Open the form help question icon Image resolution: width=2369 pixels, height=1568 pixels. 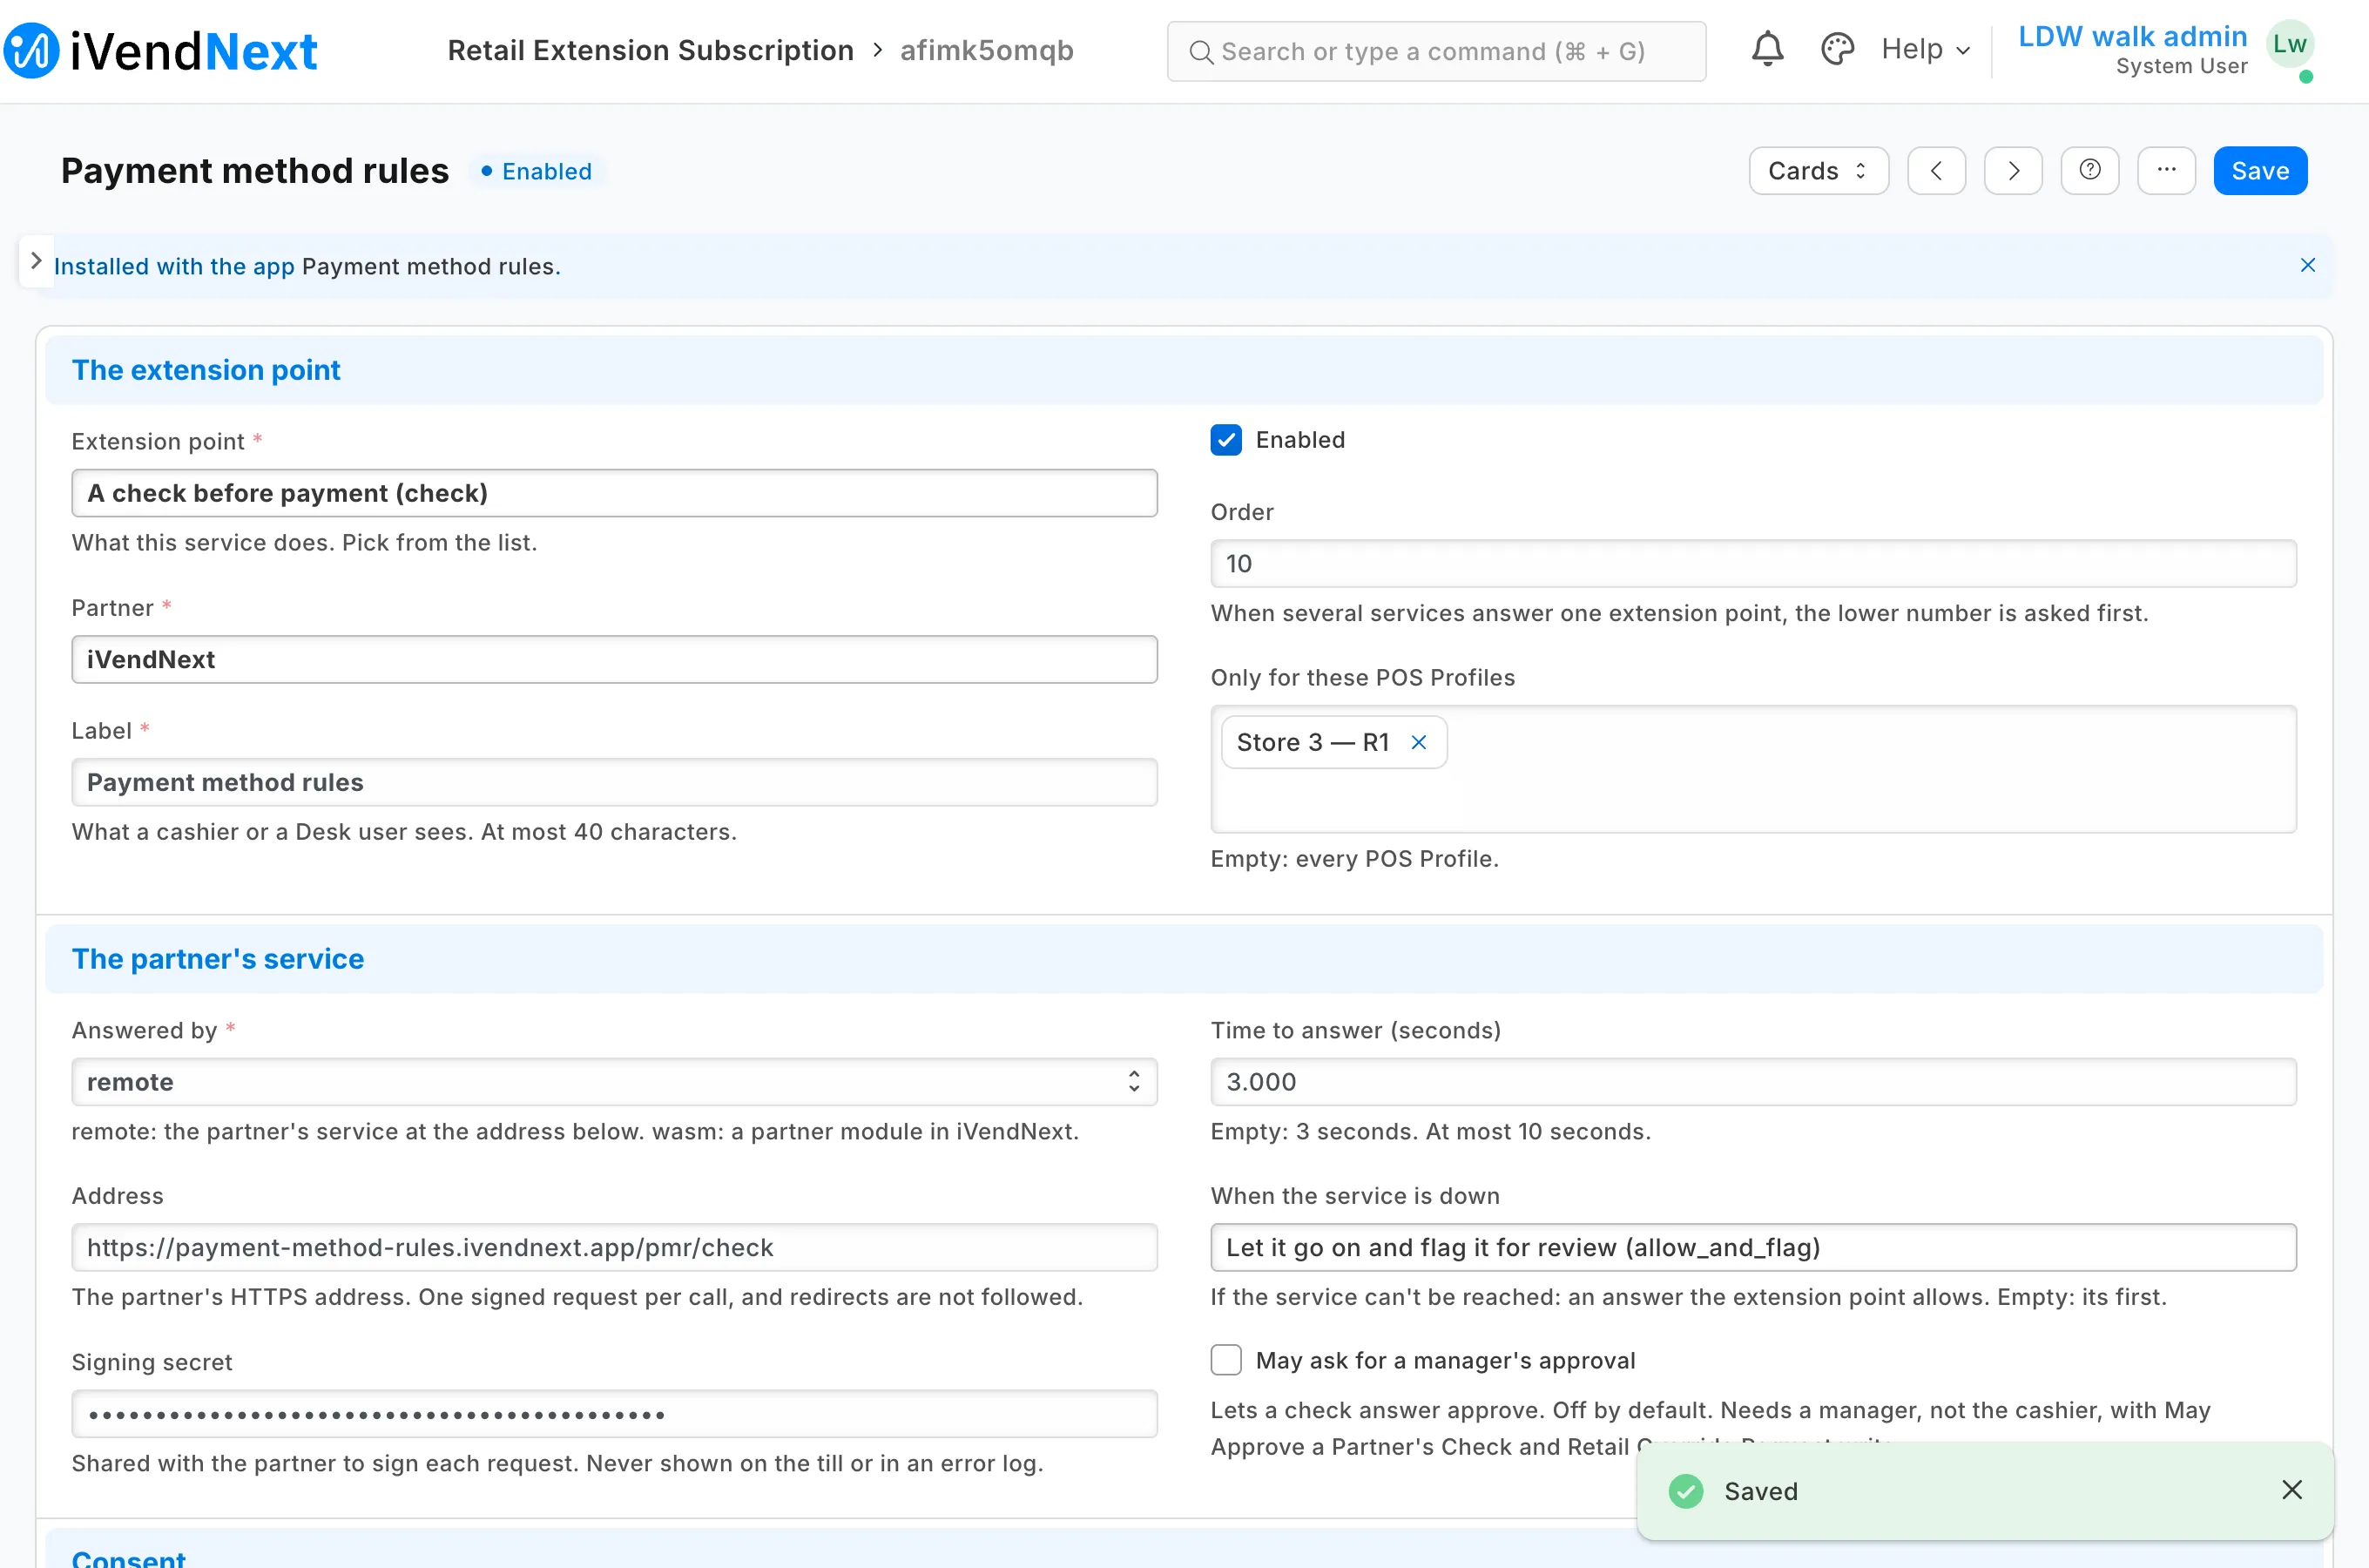(2090, 171)
